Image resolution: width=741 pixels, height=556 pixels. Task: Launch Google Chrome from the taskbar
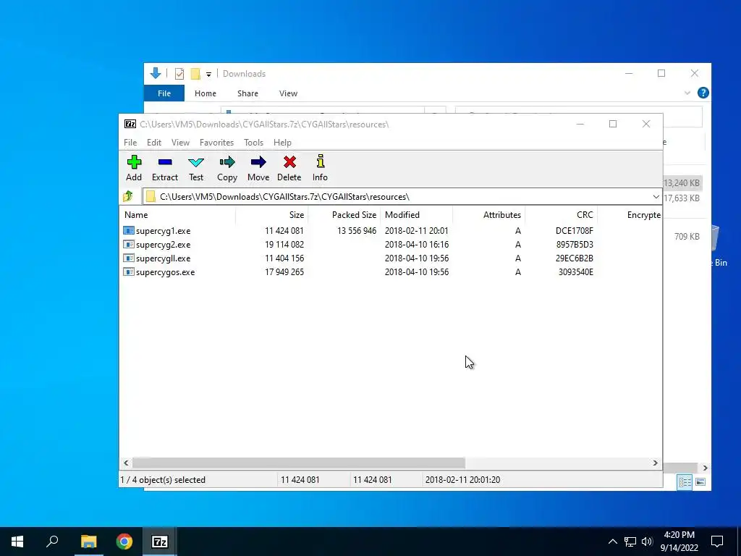click(x=124, y=542)
